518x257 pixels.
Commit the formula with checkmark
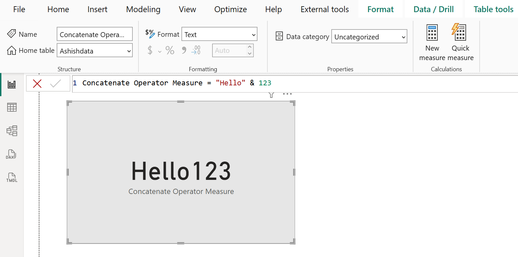coord(56,84)
